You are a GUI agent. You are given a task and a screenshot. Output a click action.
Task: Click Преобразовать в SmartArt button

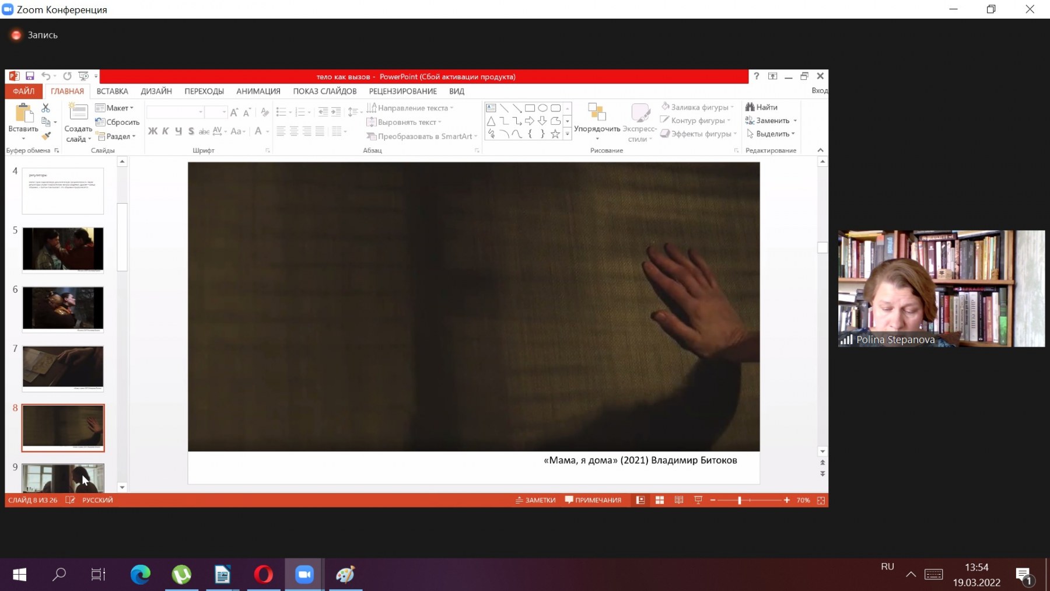[x=422, y=136]
